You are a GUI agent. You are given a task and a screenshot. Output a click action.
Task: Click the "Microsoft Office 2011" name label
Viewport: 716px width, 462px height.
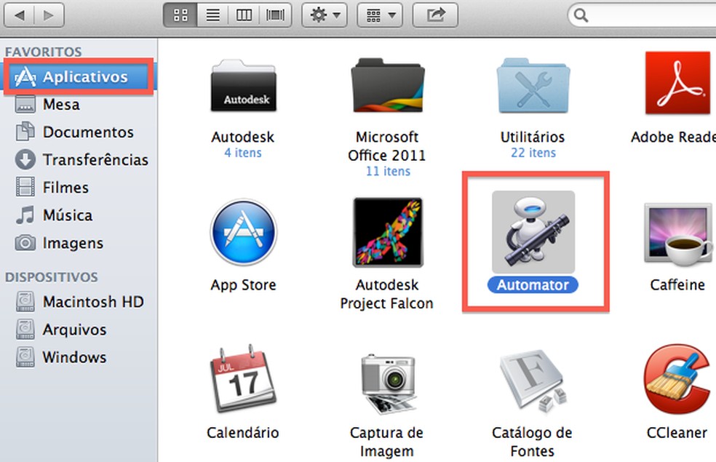(x=387, y=146)
